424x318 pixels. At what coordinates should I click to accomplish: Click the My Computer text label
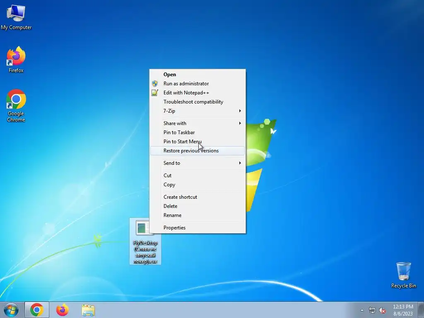tap(16, 27)
